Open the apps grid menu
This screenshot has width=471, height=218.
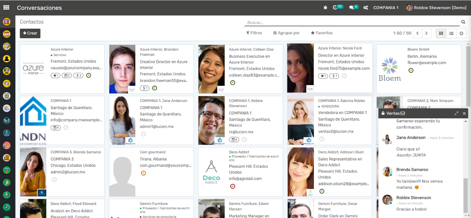[x=6, y=8]
